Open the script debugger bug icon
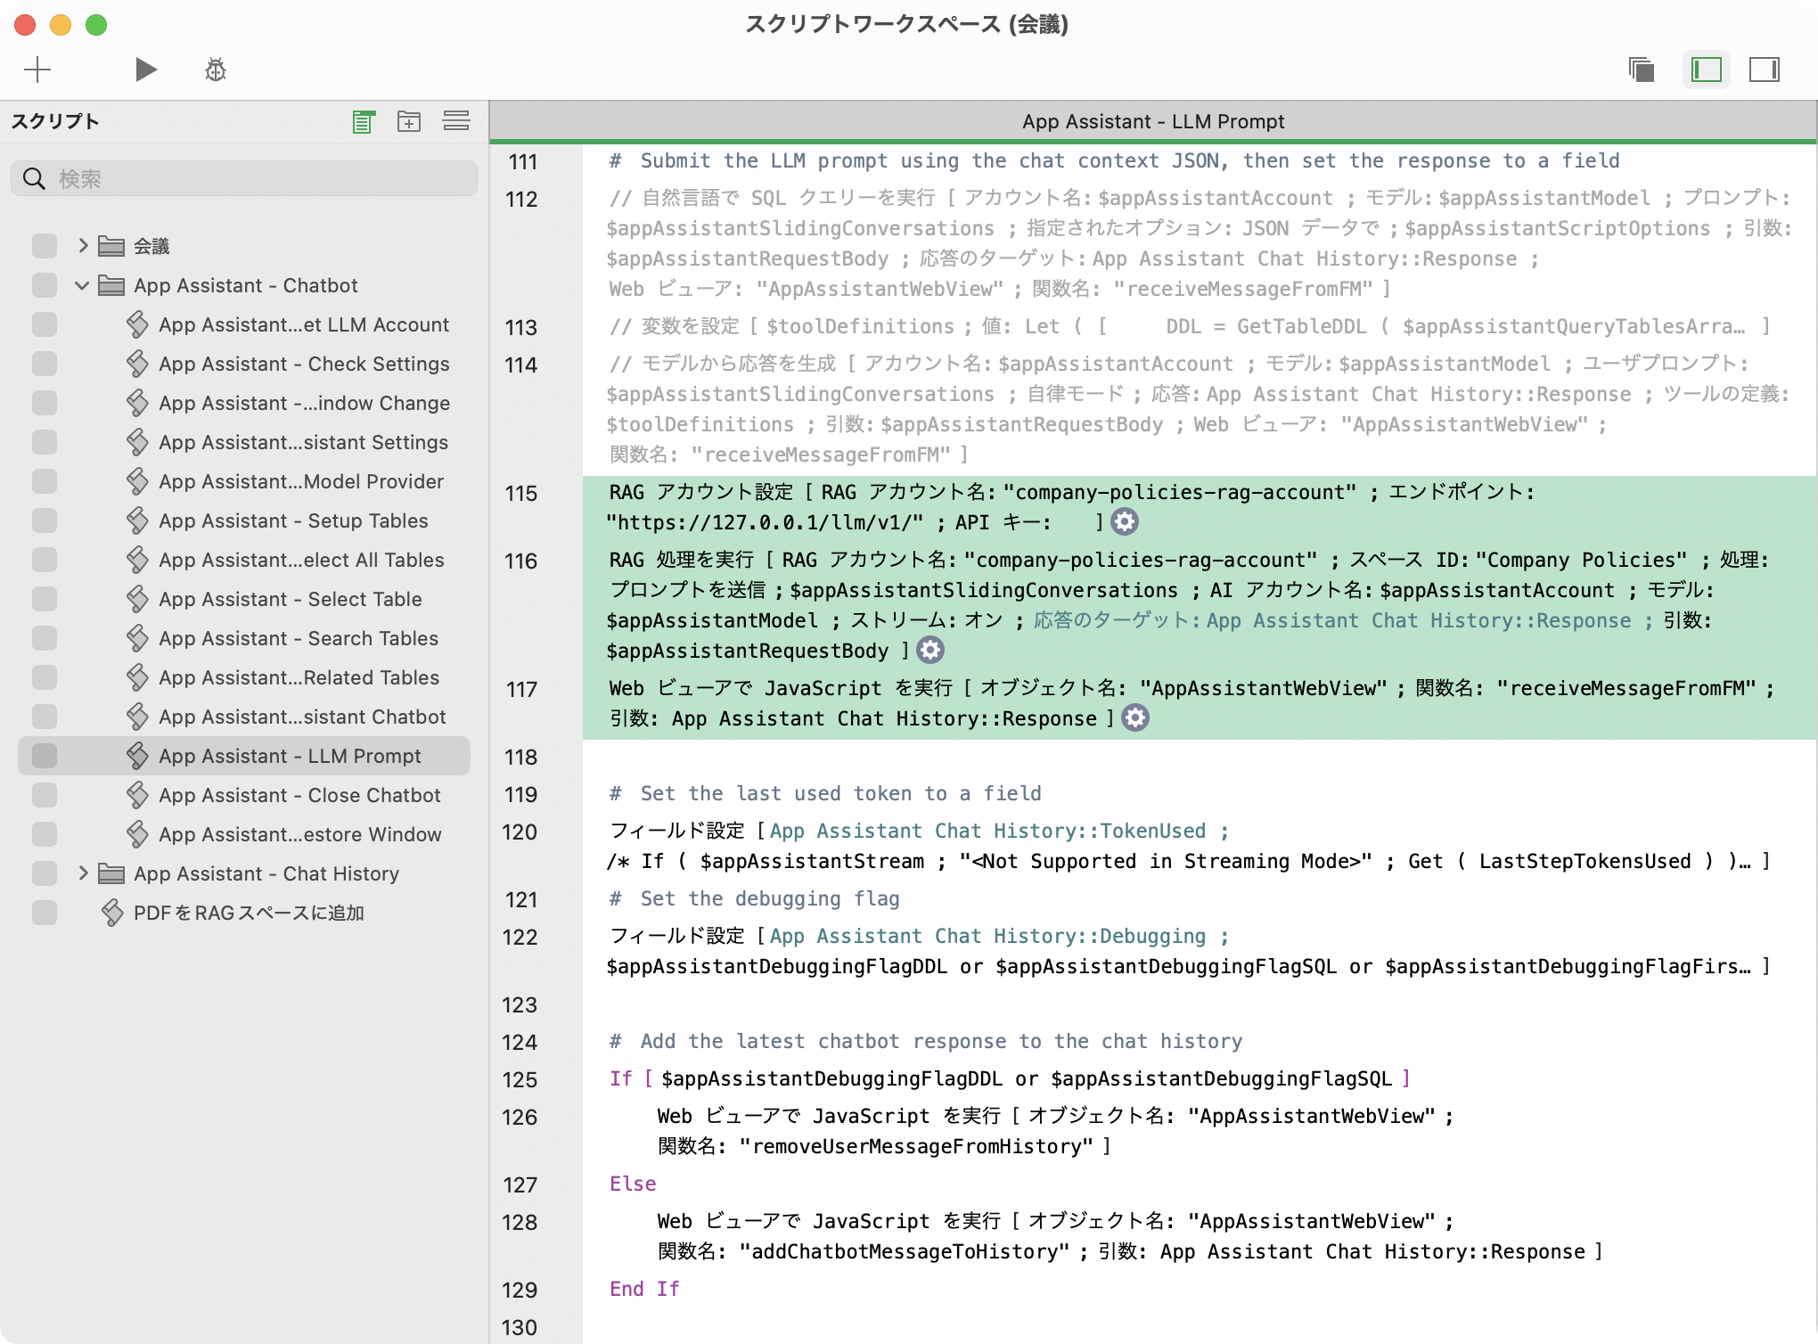The width and height of the screenshot is (1818, 1344). (216, 70)
